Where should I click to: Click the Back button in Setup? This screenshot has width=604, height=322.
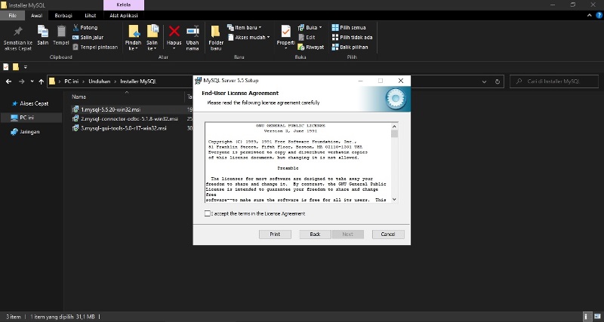click(x=315, y=235)
